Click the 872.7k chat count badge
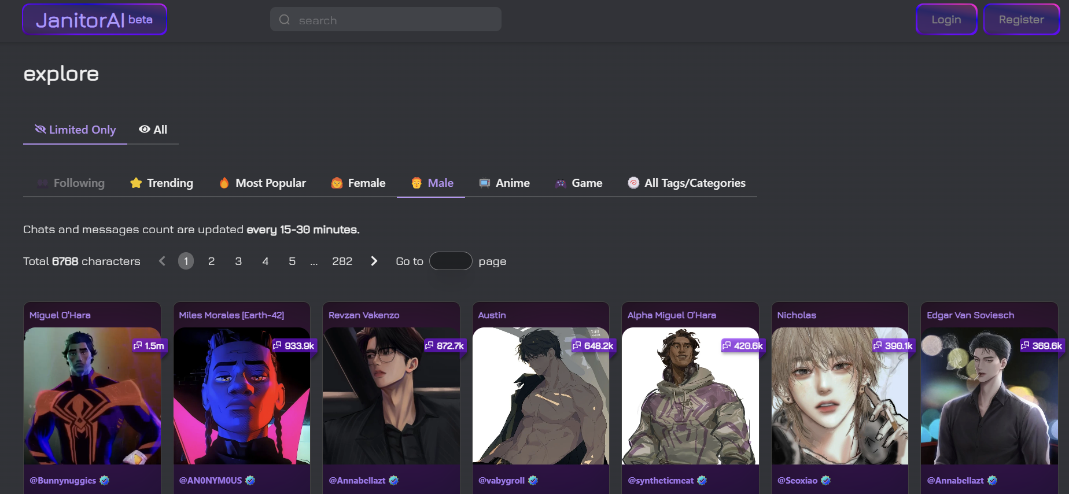The width and height of the screenshot is (1069, 494). (444, 346)
